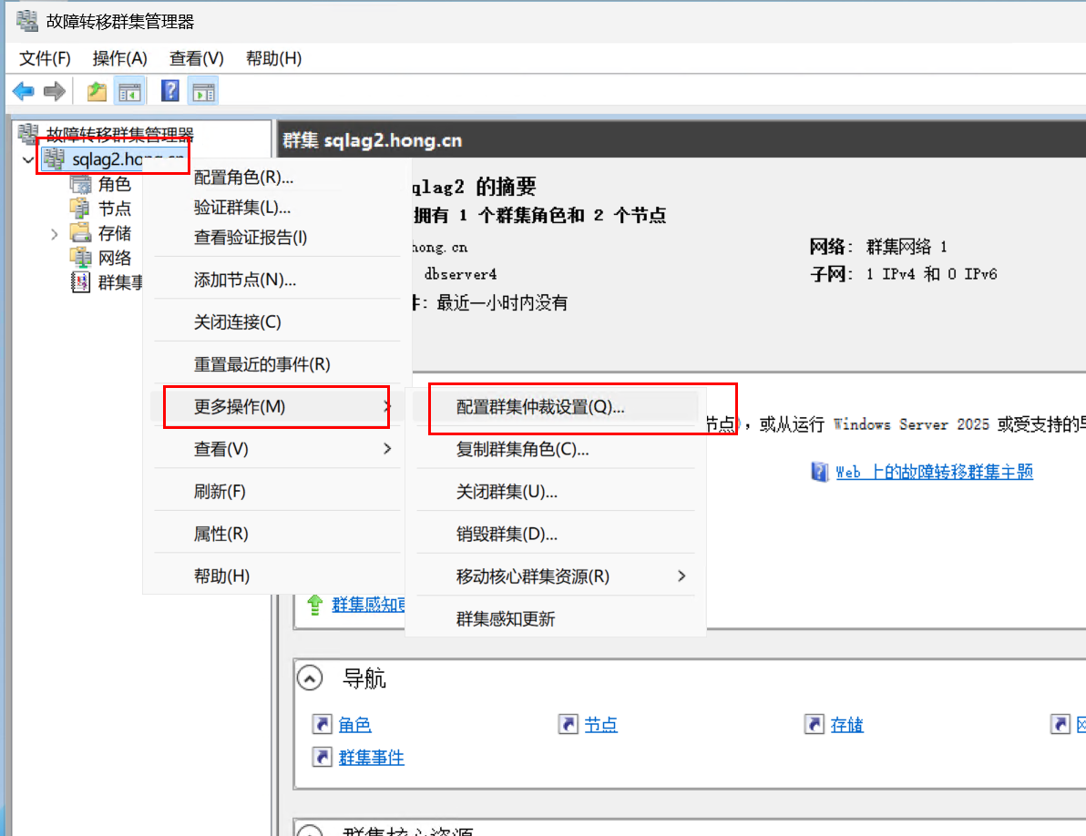Expand the 存储 tree node
Viewport: 1086px width, 836px height.
pyautogui.click(x=56, y=234)
